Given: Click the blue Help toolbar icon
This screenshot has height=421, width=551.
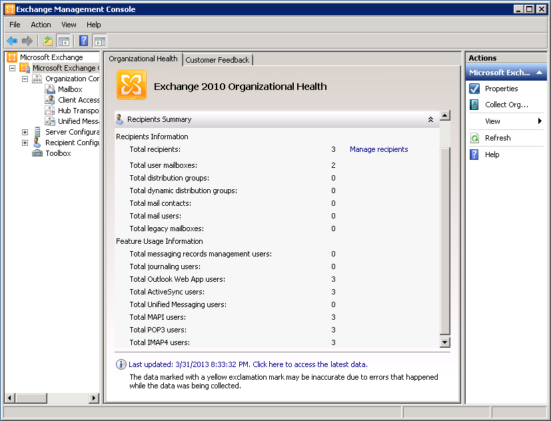Looking at the screenshot, I should coord(84,41).
